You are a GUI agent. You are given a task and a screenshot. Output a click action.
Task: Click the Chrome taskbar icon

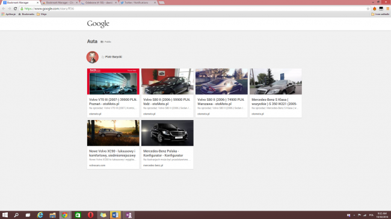[x=65, y=215]
